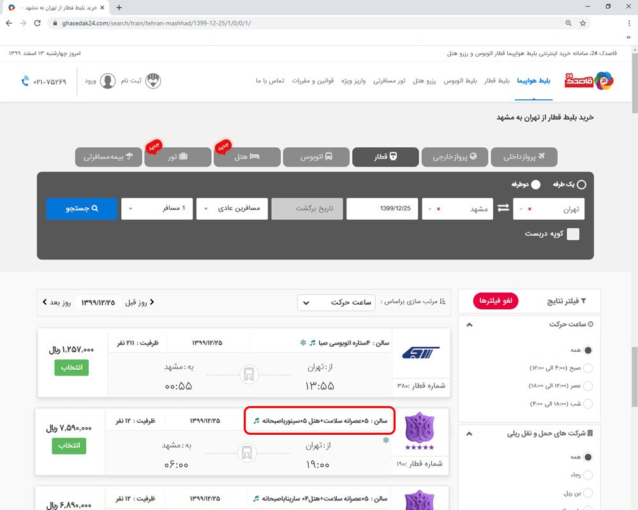
Task: Click the swap cities arrows between مشهد and تهران
Action: pos(503,208)
